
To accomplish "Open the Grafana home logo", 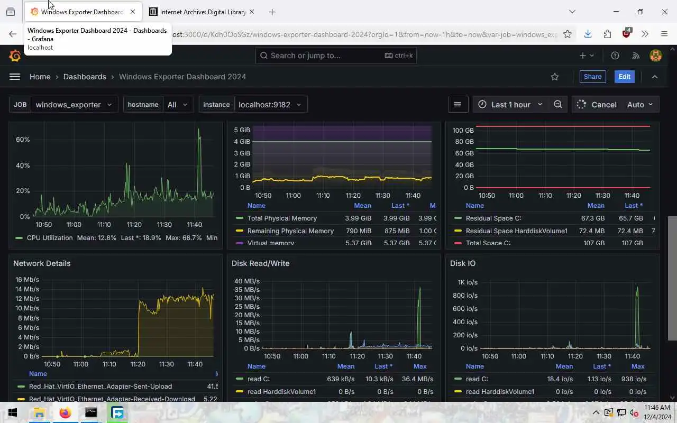I will tap(15, 56).
